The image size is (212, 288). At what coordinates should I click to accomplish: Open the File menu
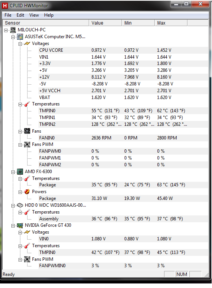8,15
